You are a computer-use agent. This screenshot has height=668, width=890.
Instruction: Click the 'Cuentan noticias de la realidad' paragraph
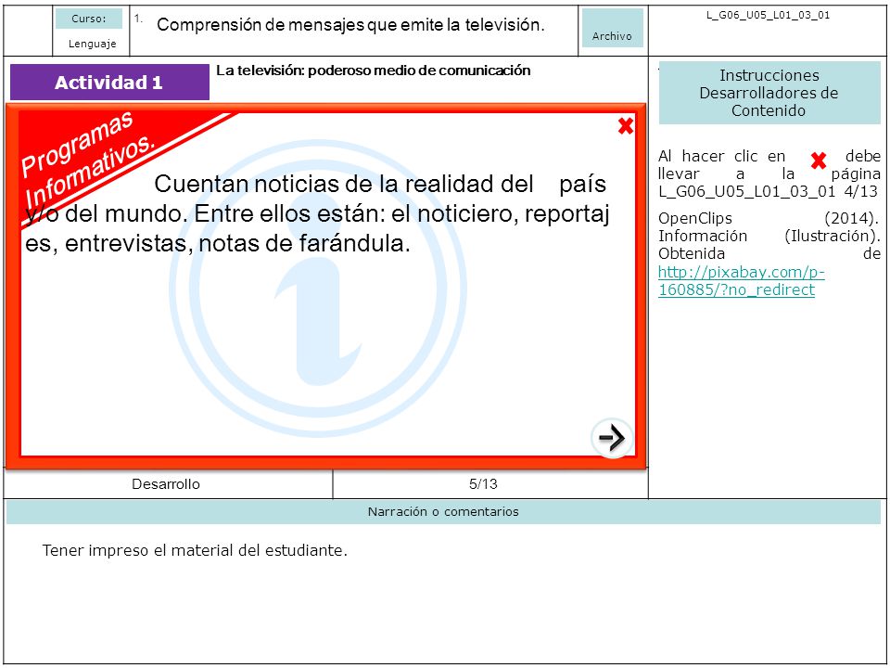[318, 213]
